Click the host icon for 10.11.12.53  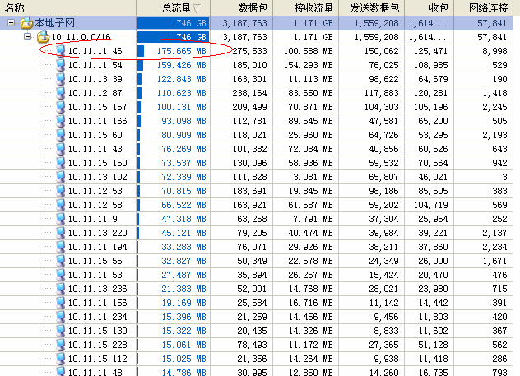pos(60,191)
